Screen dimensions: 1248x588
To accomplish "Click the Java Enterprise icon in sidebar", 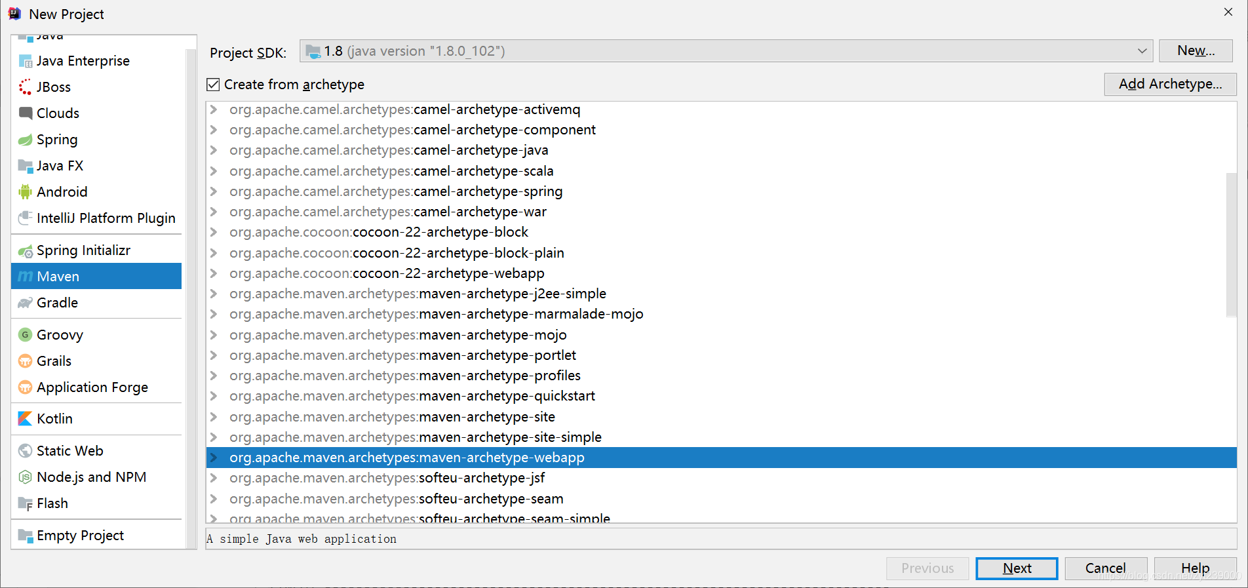I will (26, 61).
